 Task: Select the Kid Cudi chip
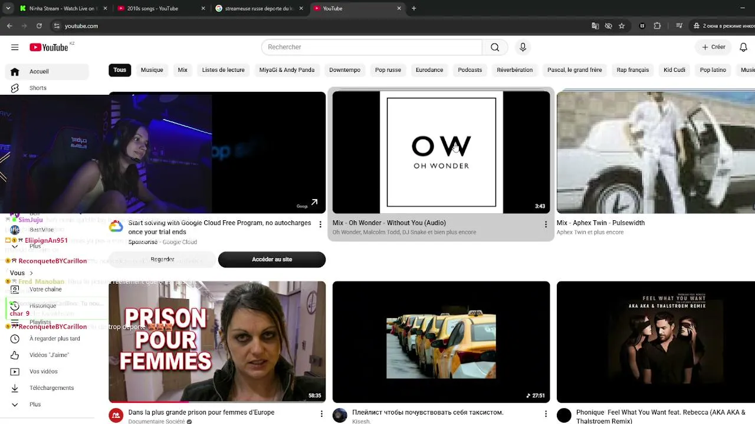pos(674,70)
